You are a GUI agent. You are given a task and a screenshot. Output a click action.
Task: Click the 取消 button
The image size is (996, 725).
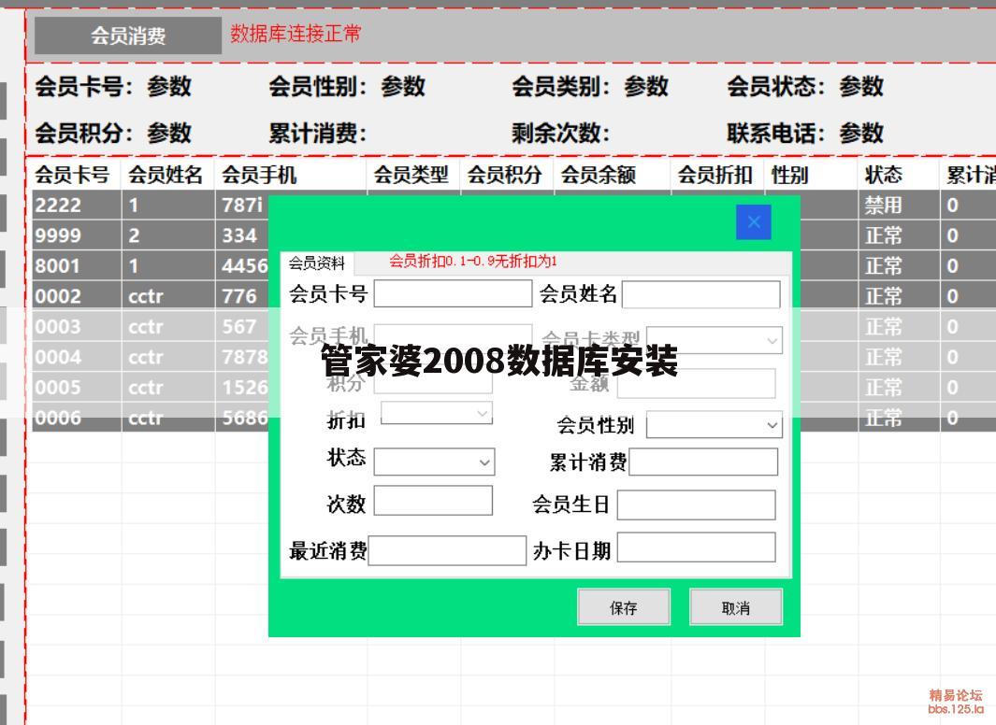pos(736,607)
